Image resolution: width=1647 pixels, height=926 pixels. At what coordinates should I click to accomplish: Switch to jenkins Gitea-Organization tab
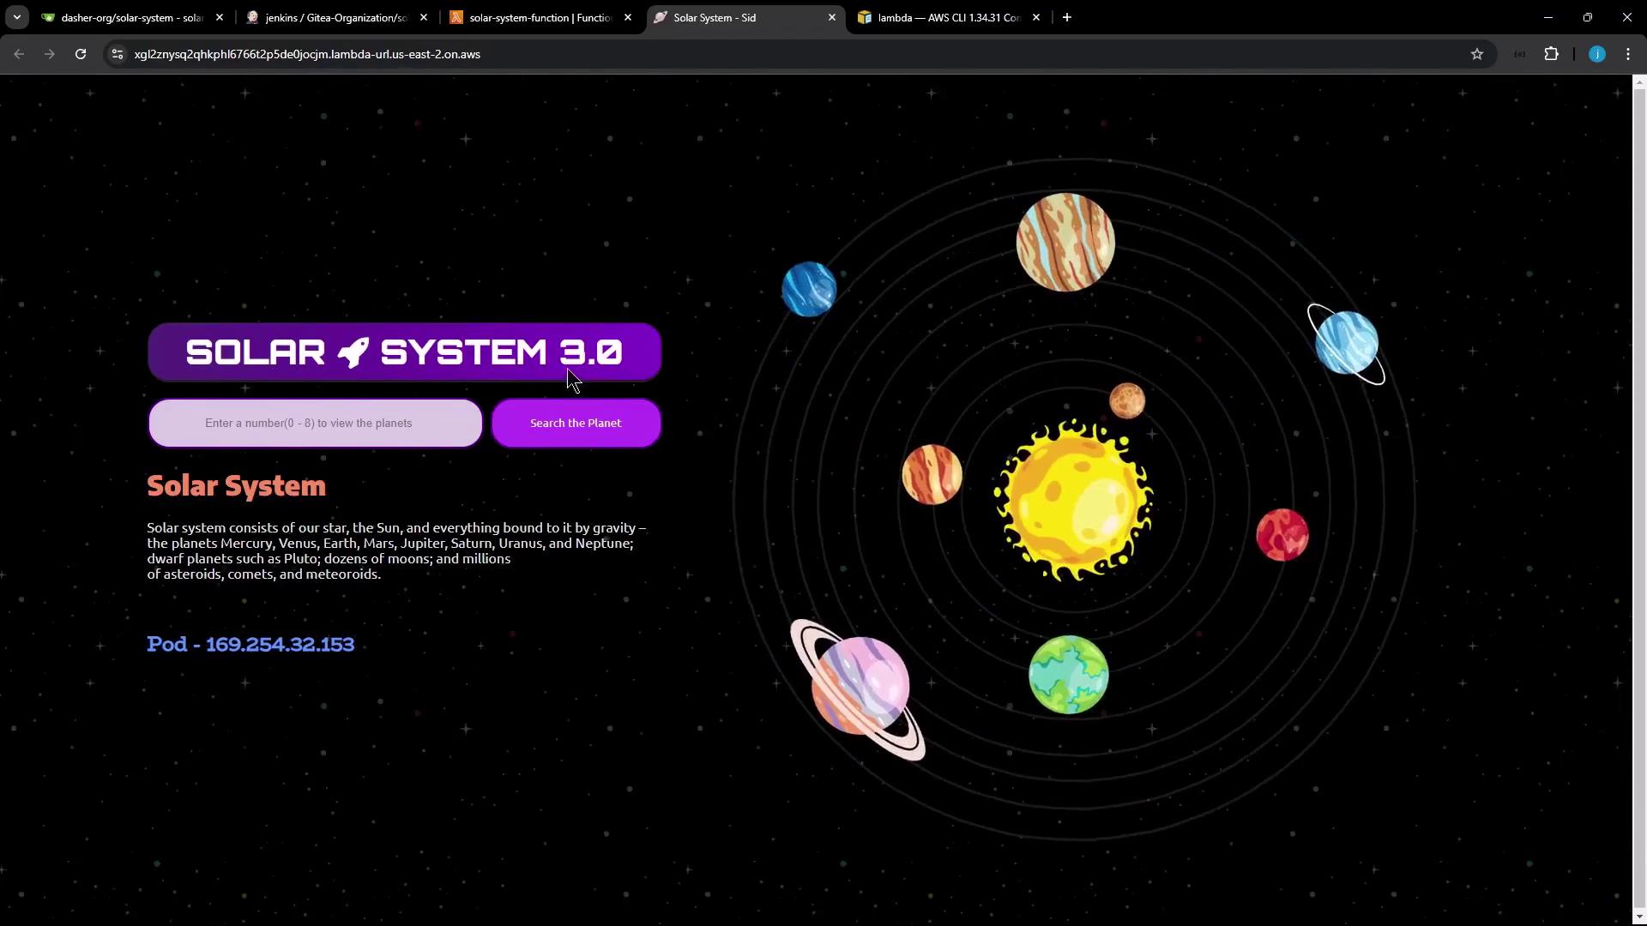(x=335, y=17)
